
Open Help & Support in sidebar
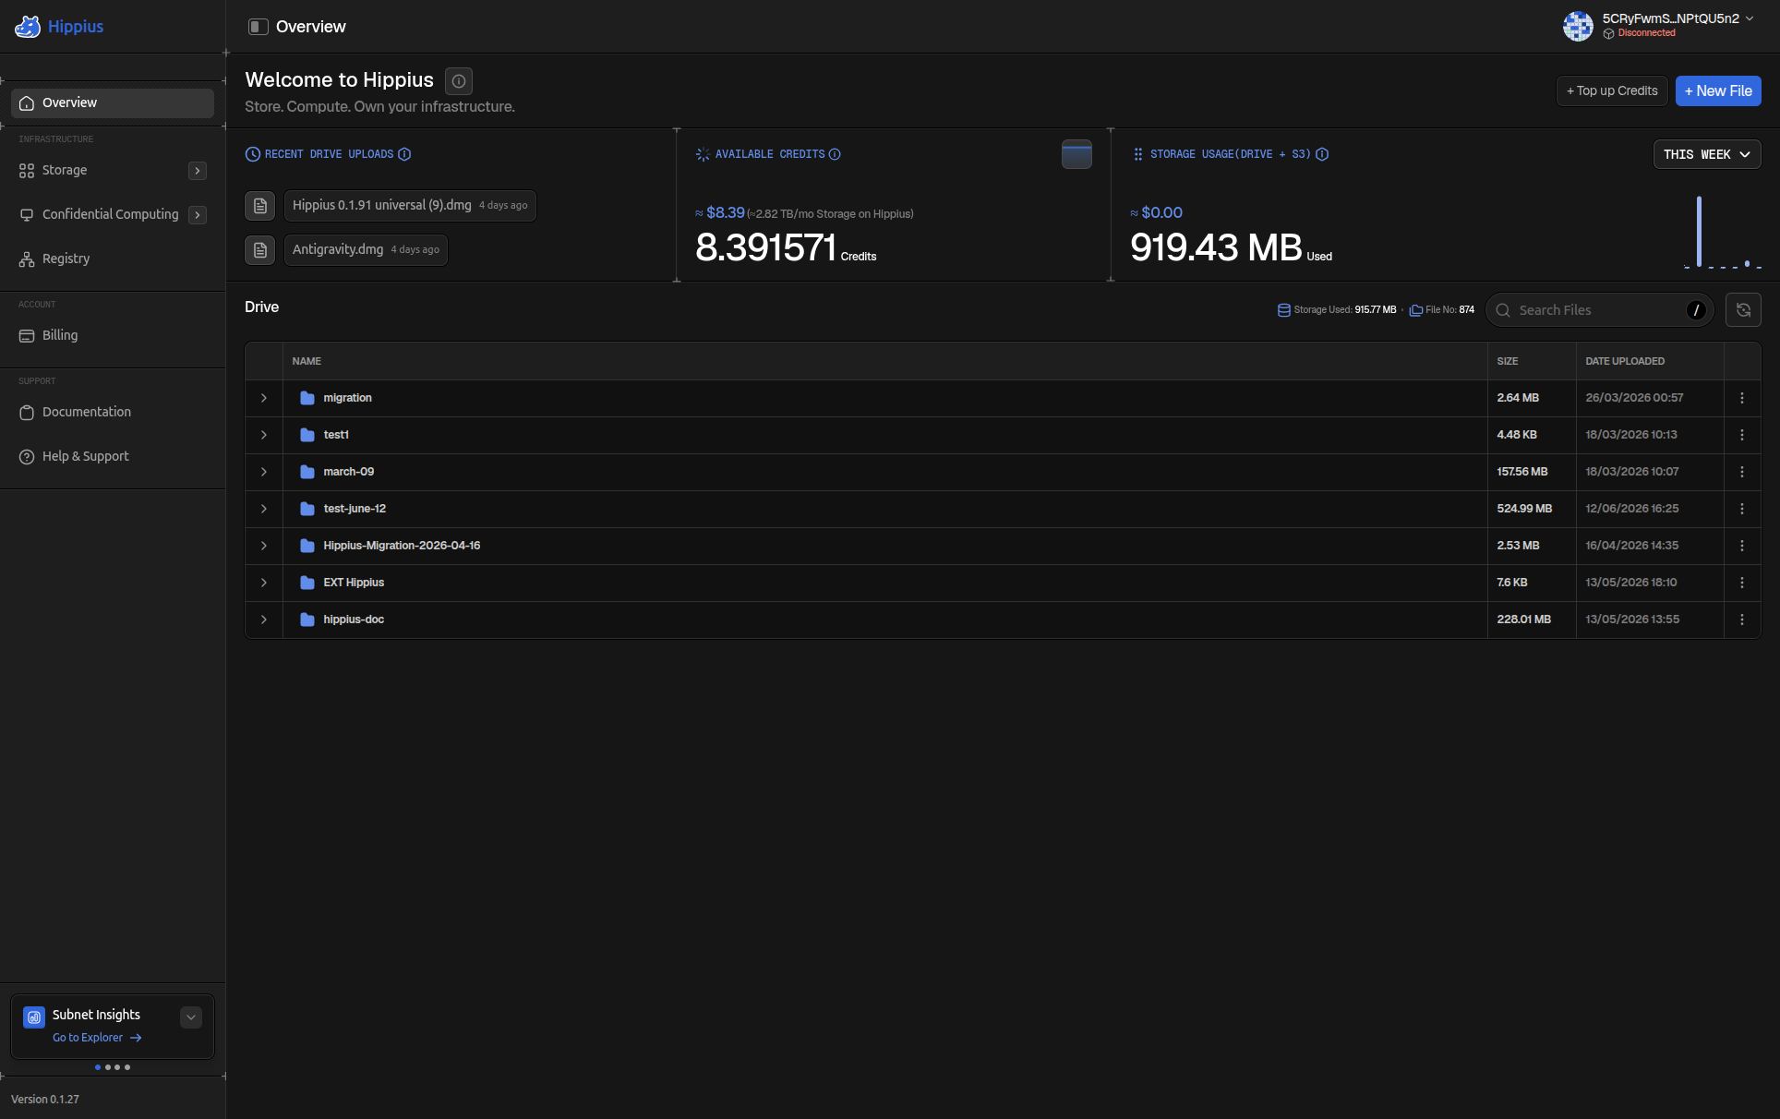click(113, 456)
